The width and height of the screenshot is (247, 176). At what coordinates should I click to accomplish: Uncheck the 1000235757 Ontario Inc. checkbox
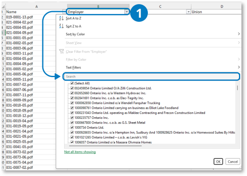click(72, 118)
